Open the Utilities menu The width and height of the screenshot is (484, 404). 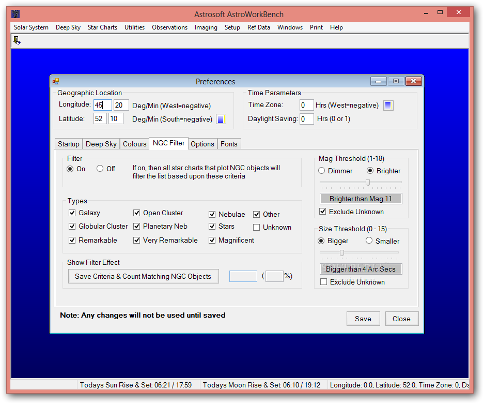(x=135, y=27)
